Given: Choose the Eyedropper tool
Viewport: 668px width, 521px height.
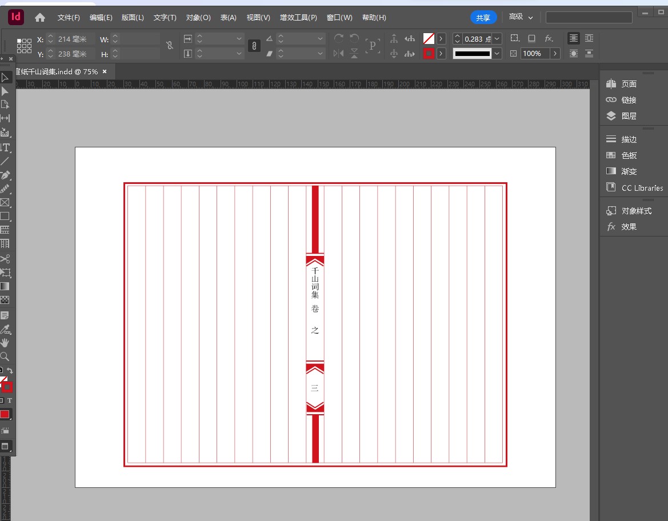Looking at the screenshot, I should click(x=5, y=329).
